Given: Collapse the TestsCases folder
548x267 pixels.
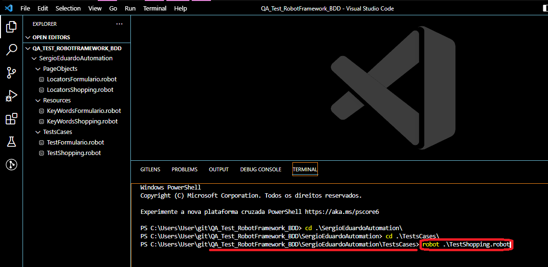Looking at the screenshot, I should [x=38, y=132].
